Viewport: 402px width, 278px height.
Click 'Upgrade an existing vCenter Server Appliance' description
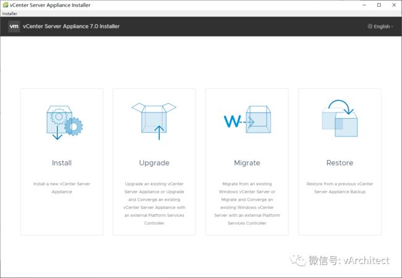[x=154, y=203]
